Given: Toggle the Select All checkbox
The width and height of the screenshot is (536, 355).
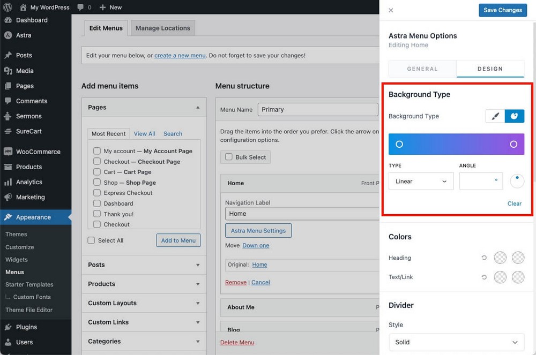Looking at the screenshot, I should coord(91,240).
